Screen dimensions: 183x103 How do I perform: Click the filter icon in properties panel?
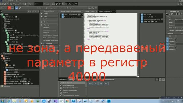pyautogui.click(x=167, y=14)
